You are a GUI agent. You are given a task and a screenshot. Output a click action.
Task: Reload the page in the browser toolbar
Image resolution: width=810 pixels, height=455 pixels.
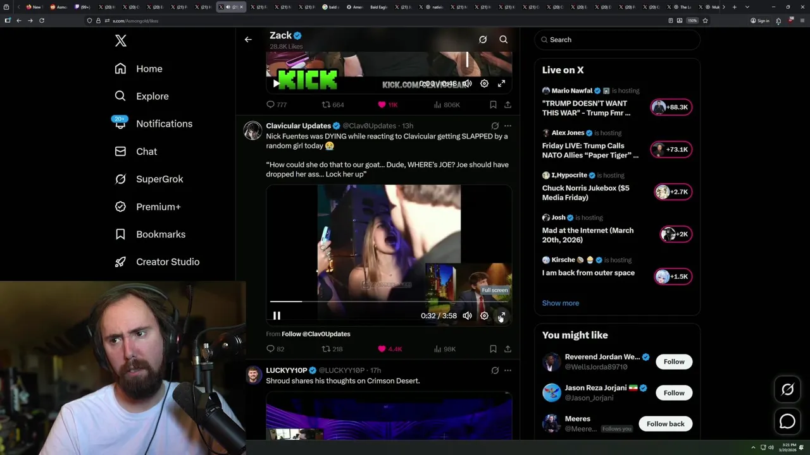click(x=42, y=20)
